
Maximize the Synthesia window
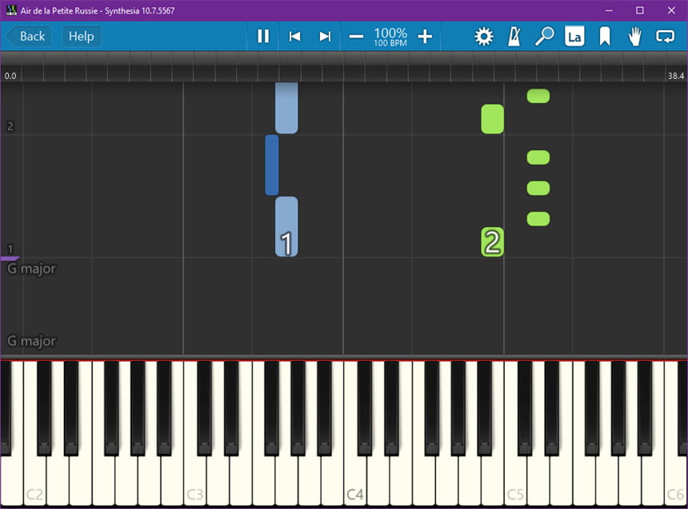640,10
